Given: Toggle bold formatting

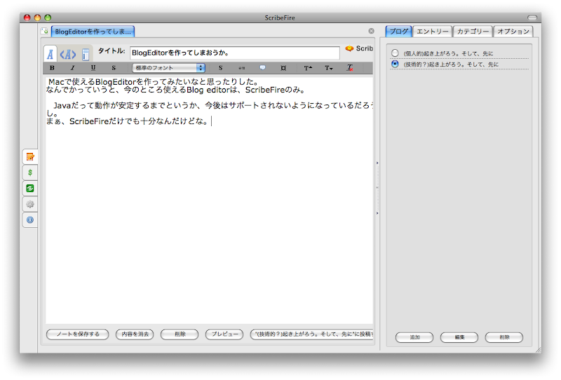Looking at the screenshot, I should coord(52,67).
